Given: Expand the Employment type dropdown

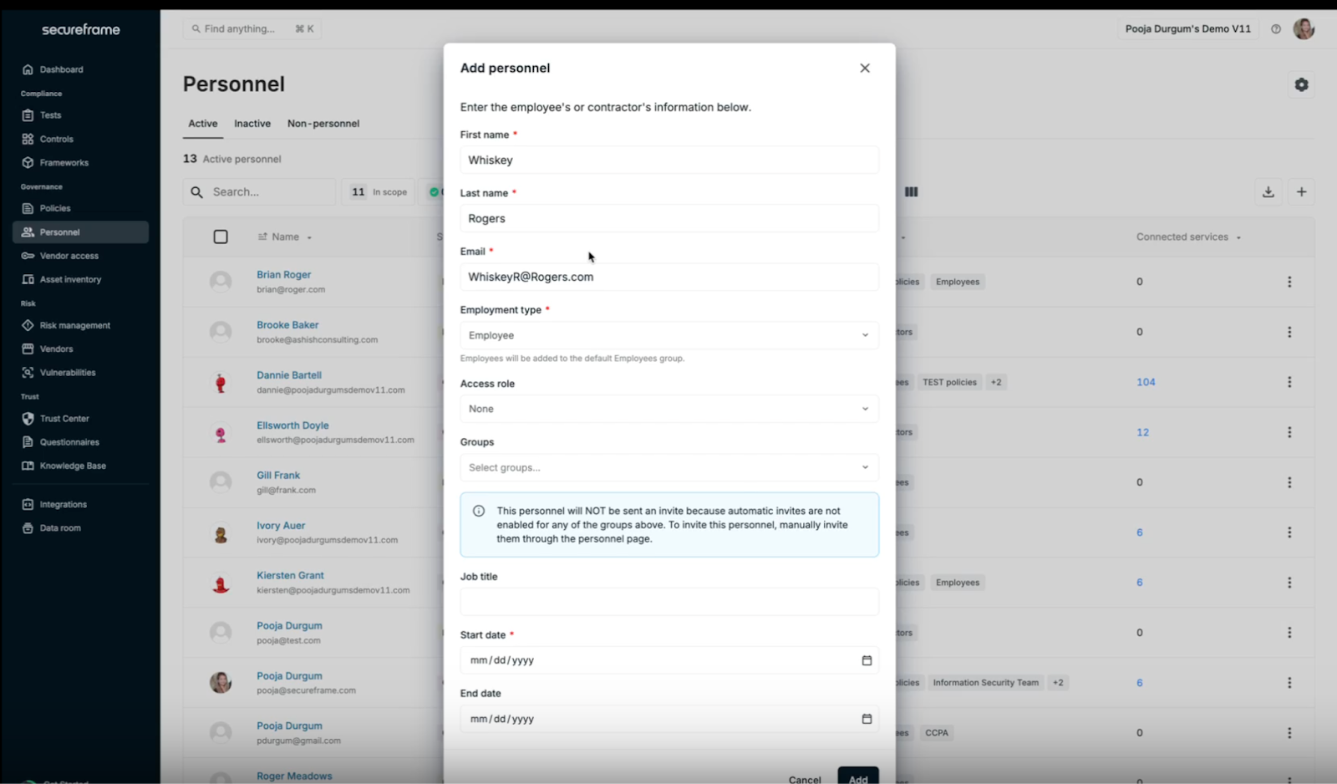Looking at the screenshot, I should click(x=668, y=335).
